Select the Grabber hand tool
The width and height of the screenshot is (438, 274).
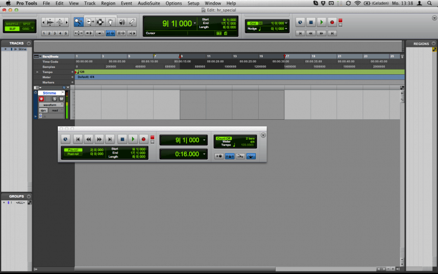coord(110,22)
